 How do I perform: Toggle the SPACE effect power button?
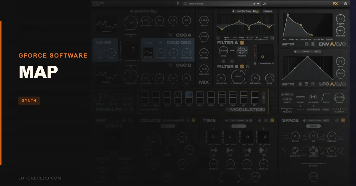point(343,120)
